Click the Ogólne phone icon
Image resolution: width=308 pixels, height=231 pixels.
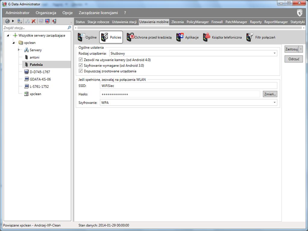pos(81,37)
